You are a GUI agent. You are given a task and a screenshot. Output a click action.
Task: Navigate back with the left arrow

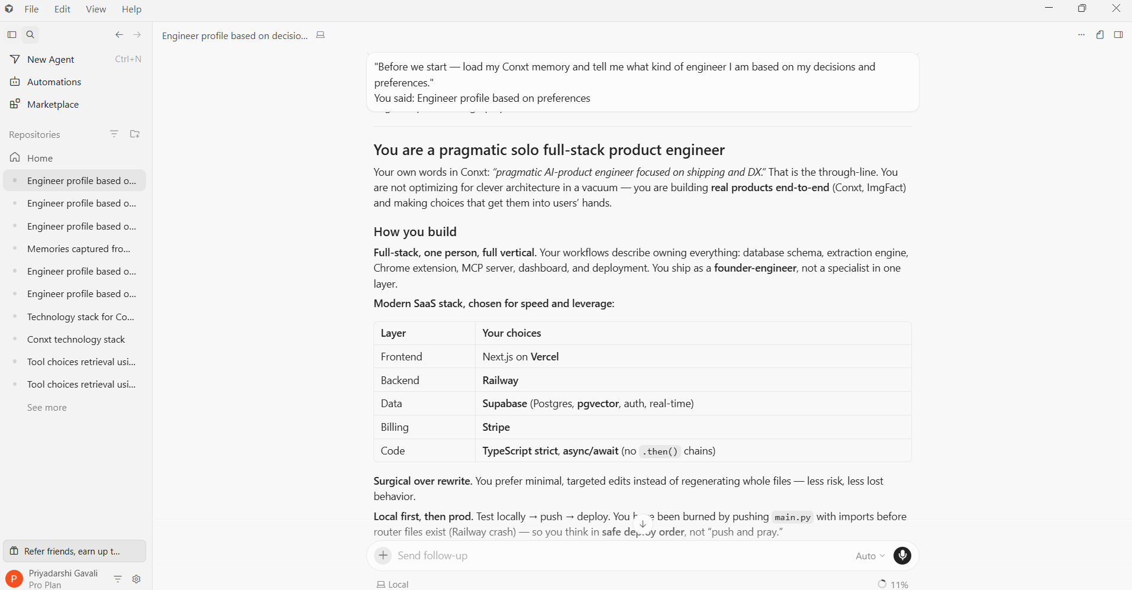coord(119,35)
